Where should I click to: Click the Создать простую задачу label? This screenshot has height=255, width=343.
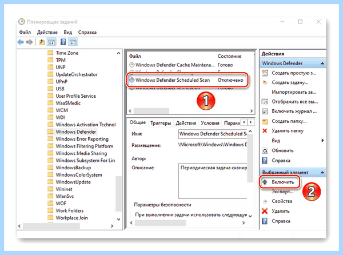294,73
